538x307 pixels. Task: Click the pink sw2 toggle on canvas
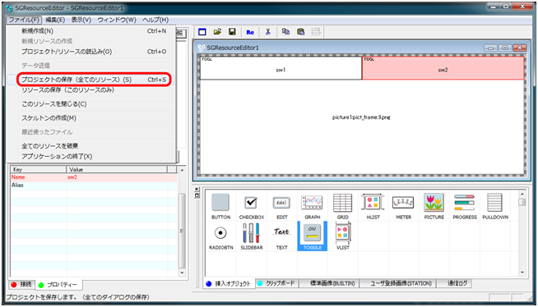click(x=443, y=68)
